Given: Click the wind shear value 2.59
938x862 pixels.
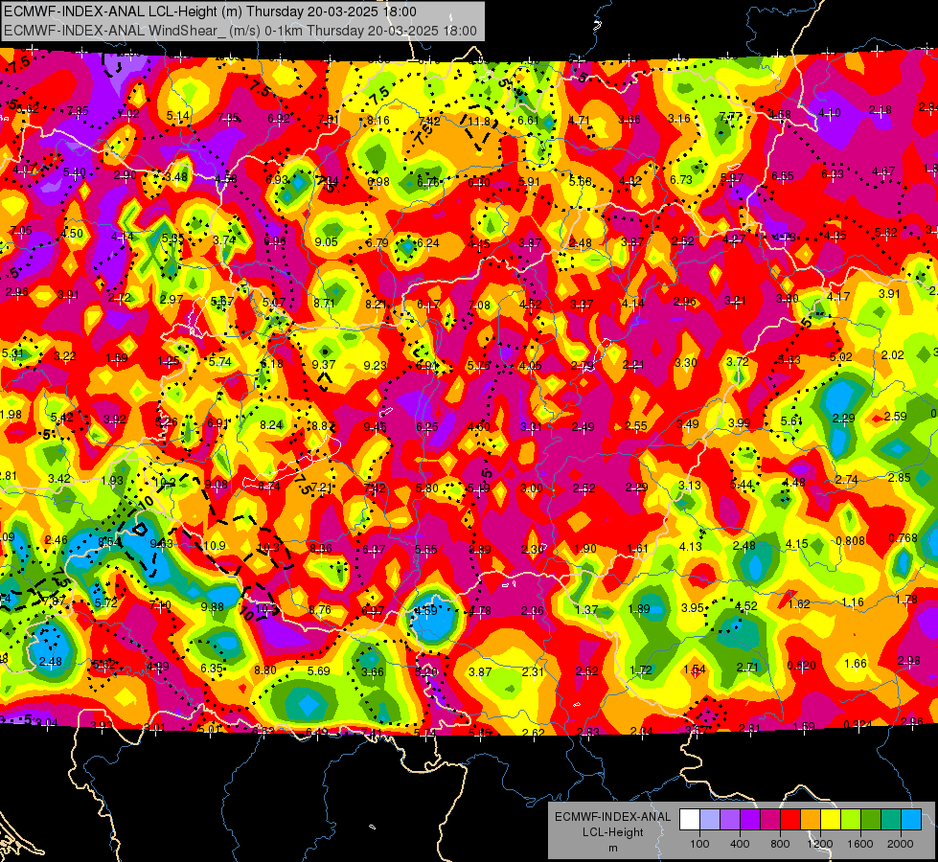Looking at the screenshot, I should point(896,416).
